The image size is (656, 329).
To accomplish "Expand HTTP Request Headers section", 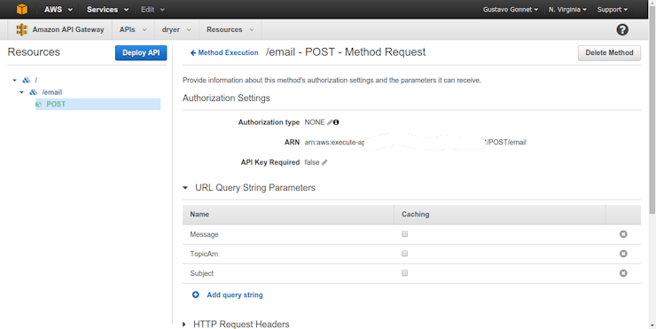I will [x=184, y=325].
